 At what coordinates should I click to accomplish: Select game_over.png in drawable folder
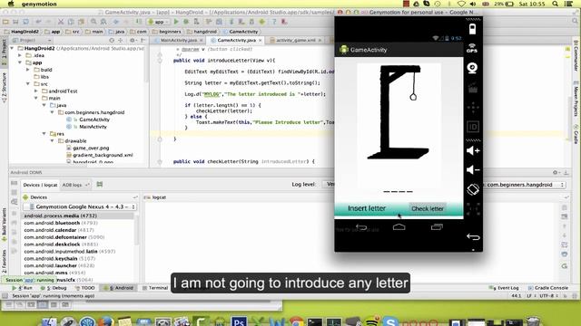point(91,148)
